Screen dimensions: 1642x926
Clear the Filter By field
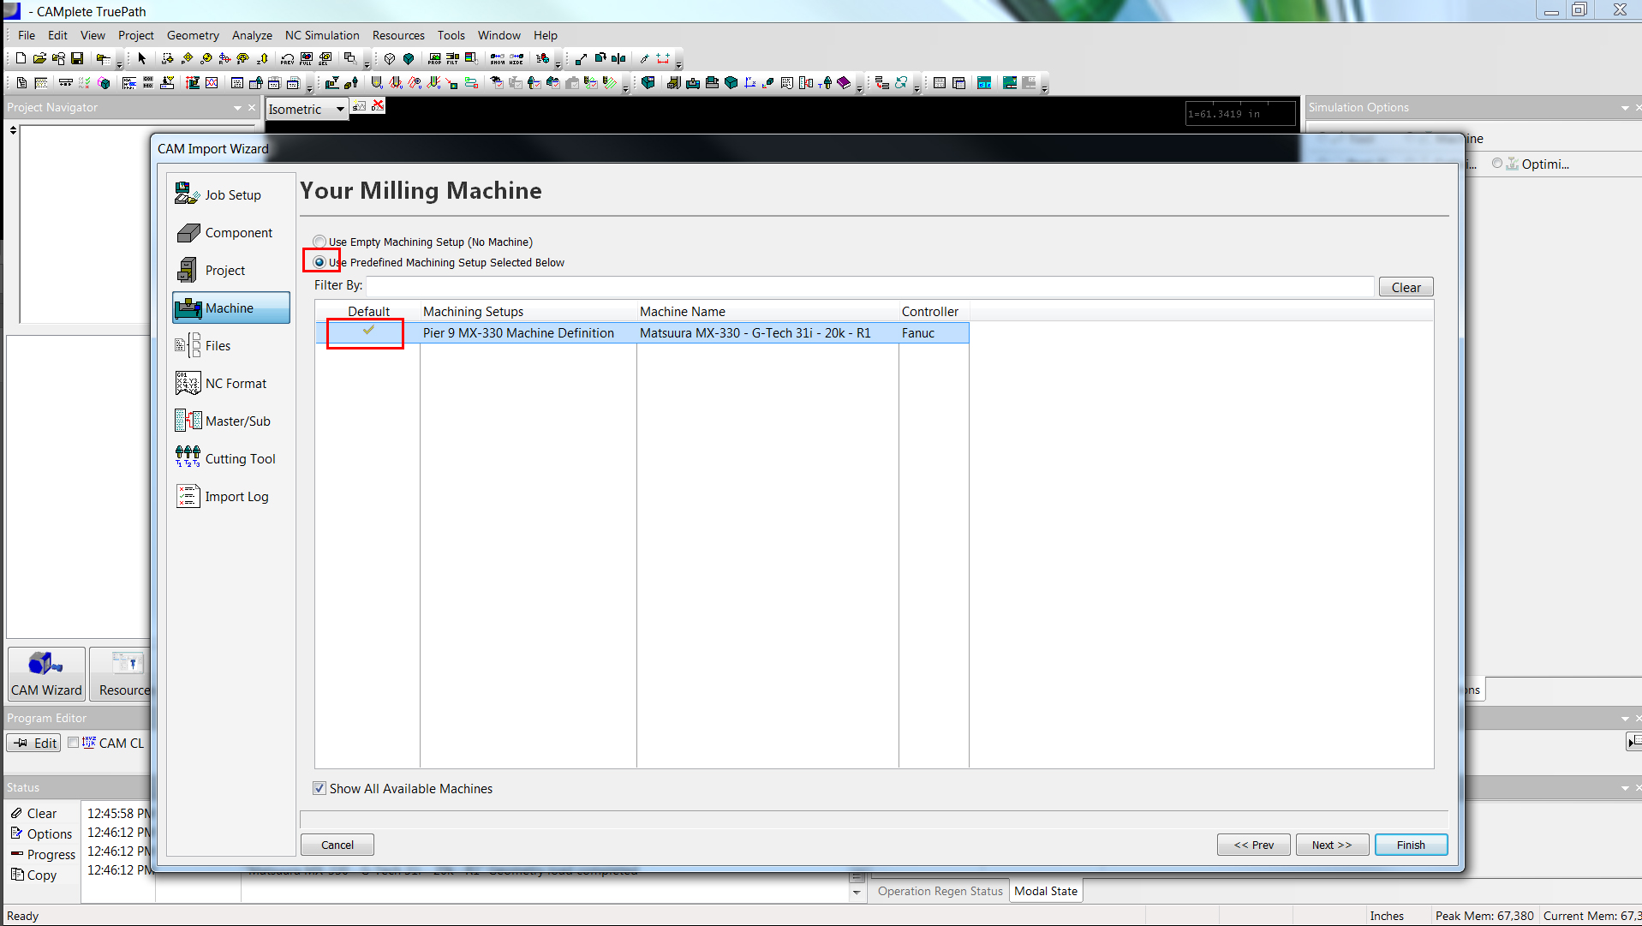(x=1406, y=287)
